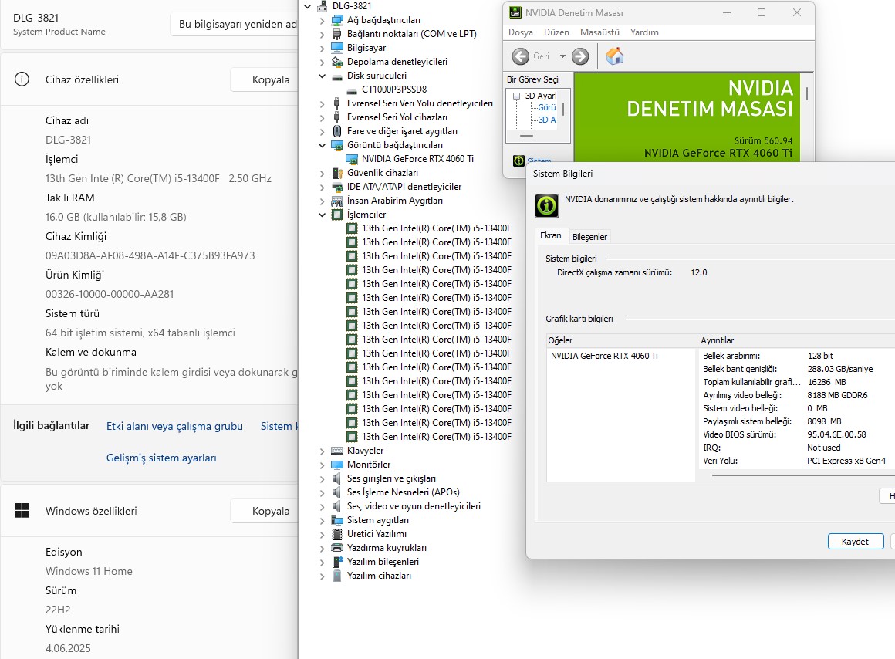895x659 pixels.
Task: Open the Masaüstü menu
Action: click(599, 32)
